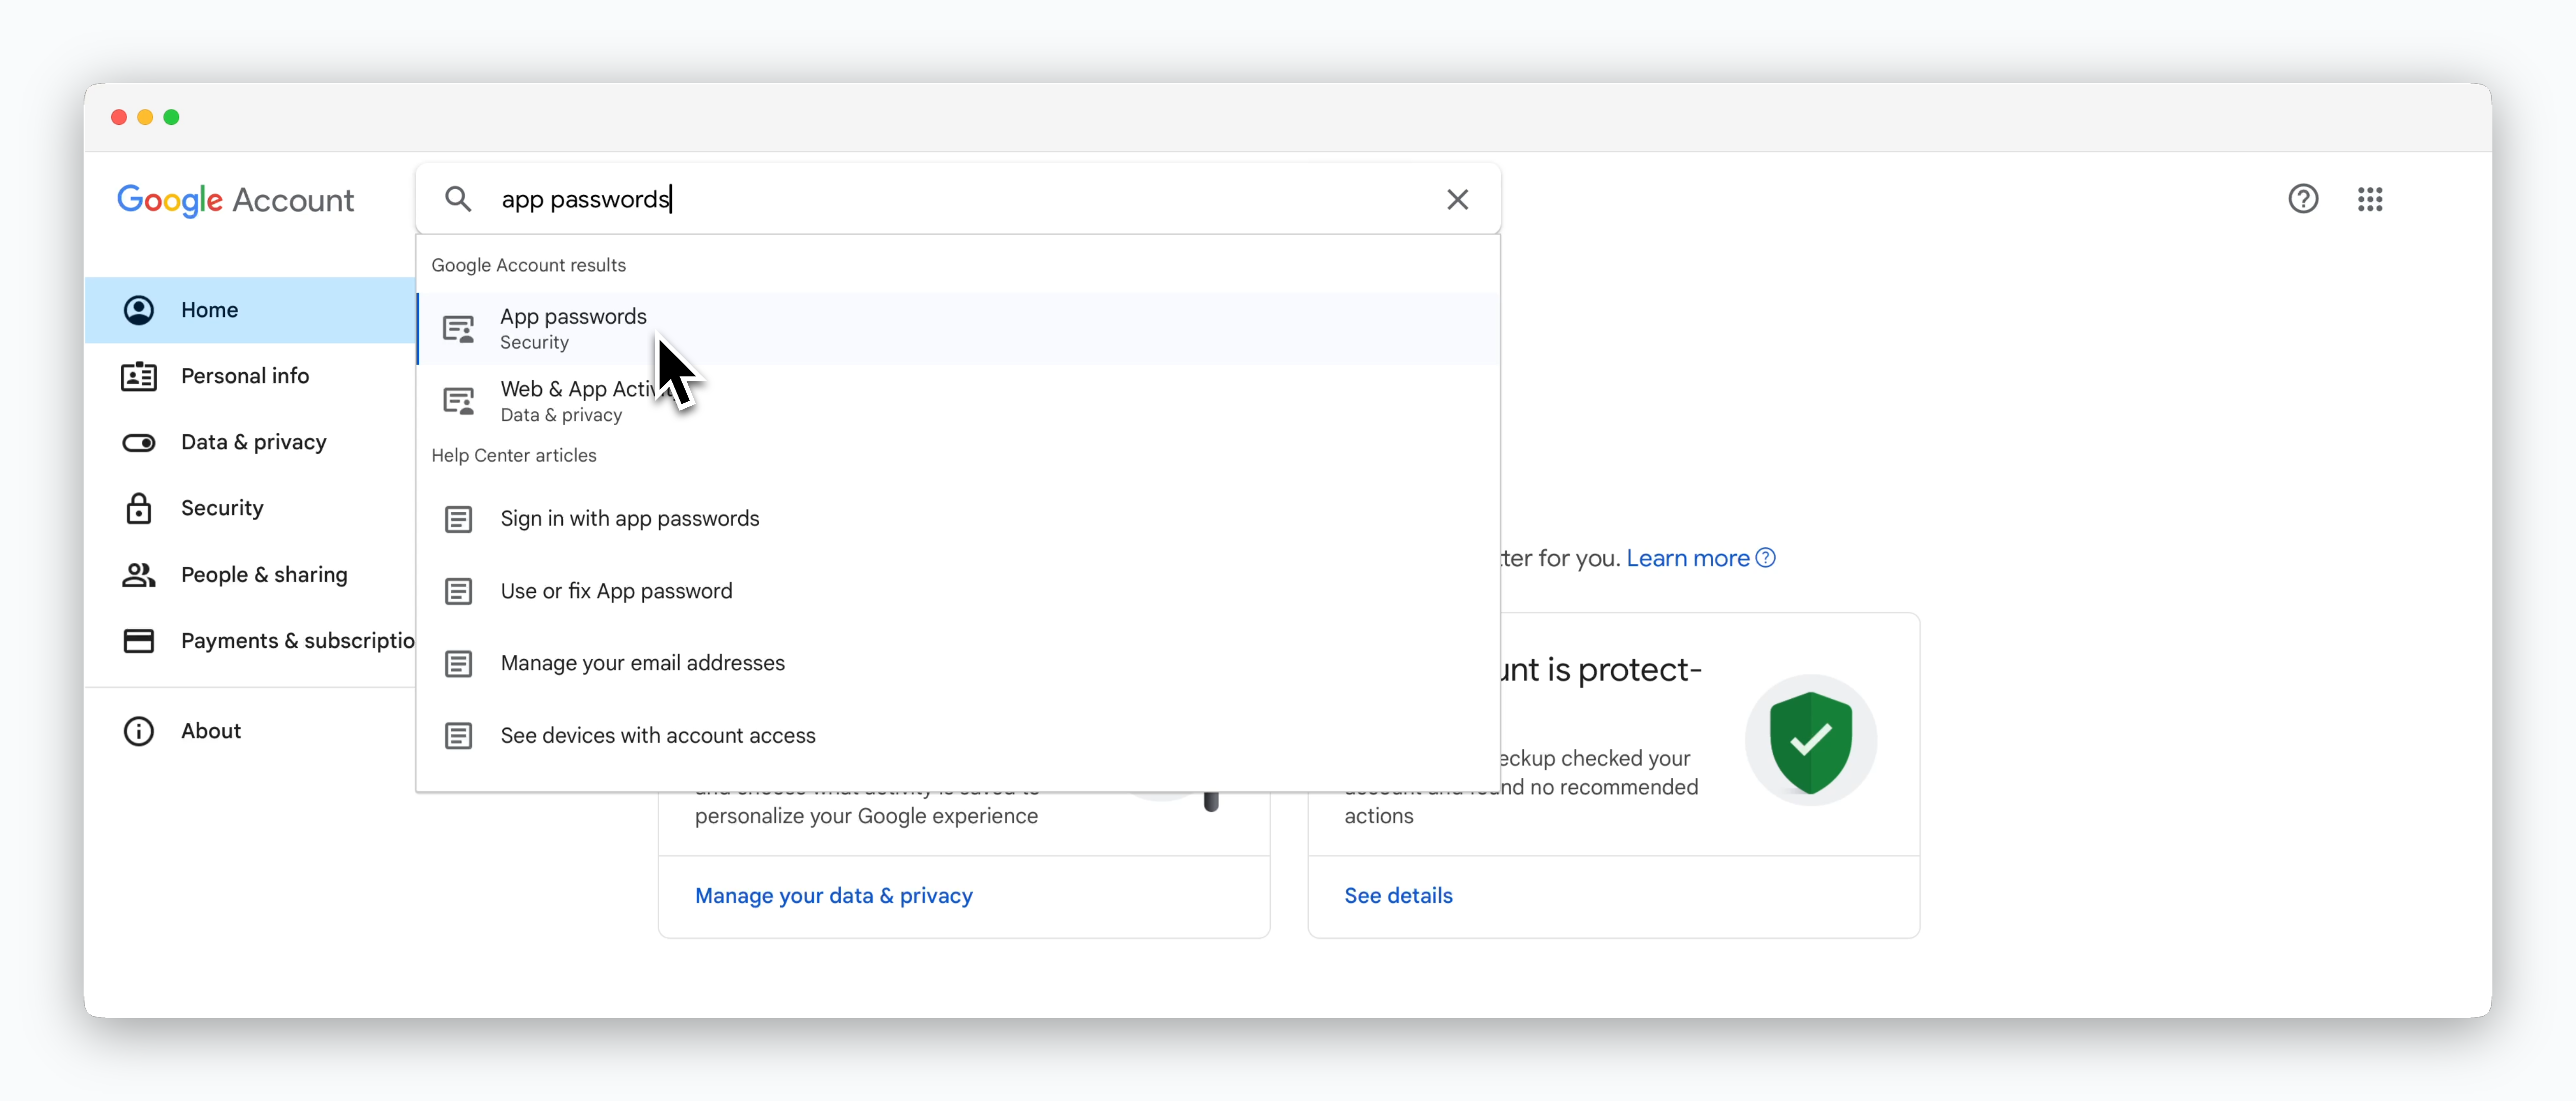2576x1101 pixels.
Task: Click the green macOS zoom window button
Action: 172,117
